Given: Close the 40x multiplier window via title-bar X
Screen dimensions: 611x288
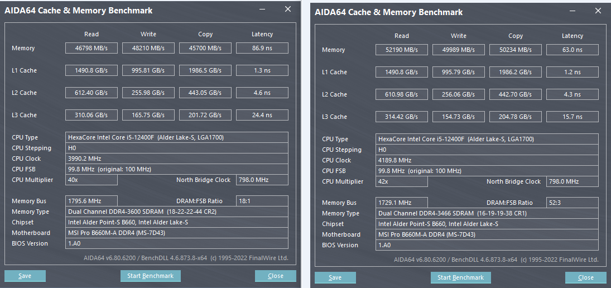Looking at the screenshot, I should pos(287,9).
